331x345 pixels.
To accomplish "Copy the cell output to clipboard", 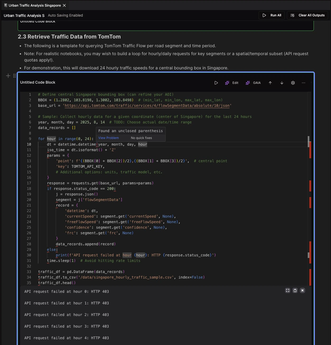I will point(295,290).
